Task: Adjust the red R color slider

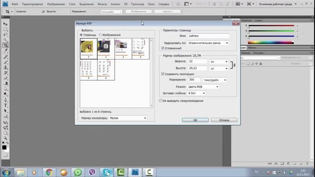Action: point(271,26)
